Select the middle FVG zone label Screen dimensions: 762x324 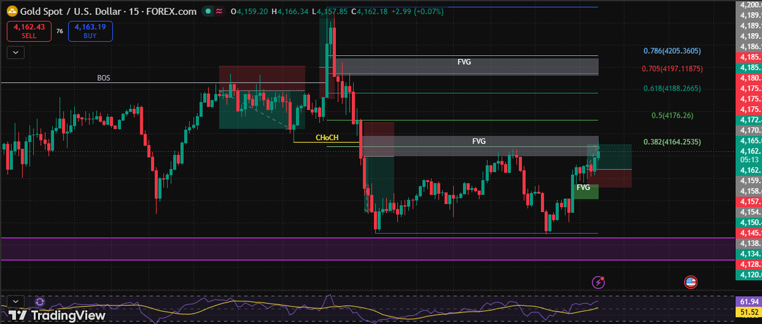point(479,141)
